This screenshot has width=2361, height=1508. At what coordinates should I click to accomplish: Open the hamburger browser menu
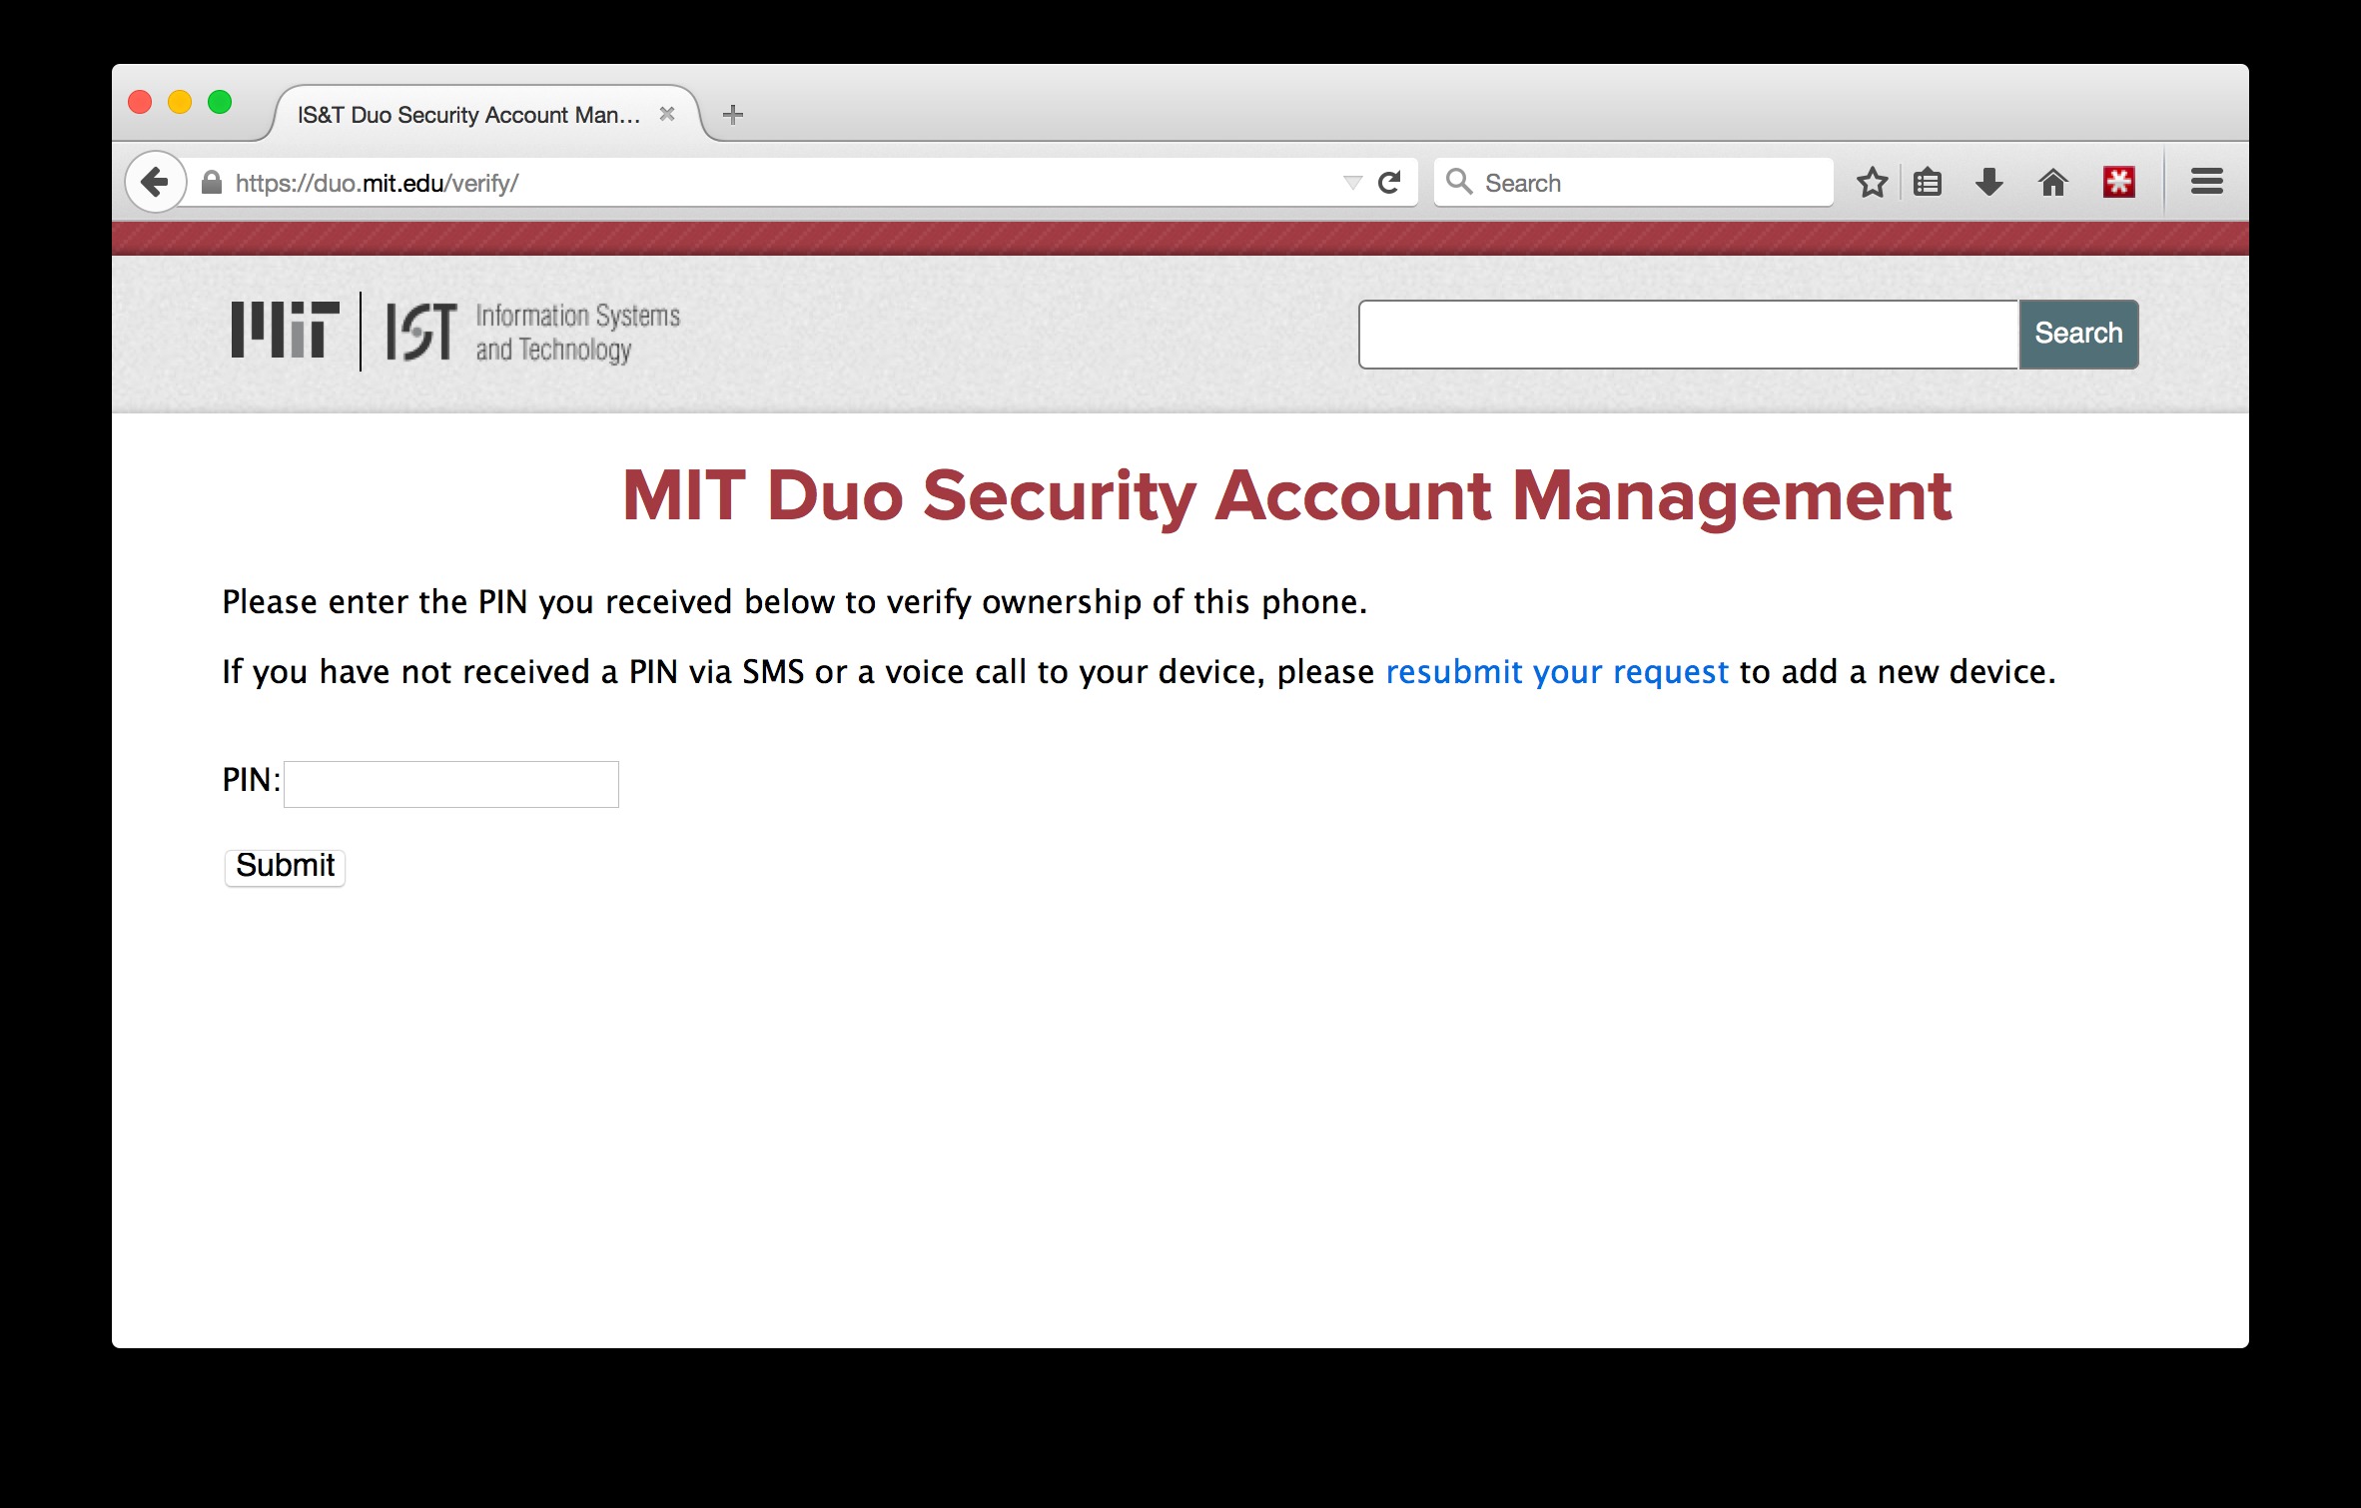(x=2206, y=182)
